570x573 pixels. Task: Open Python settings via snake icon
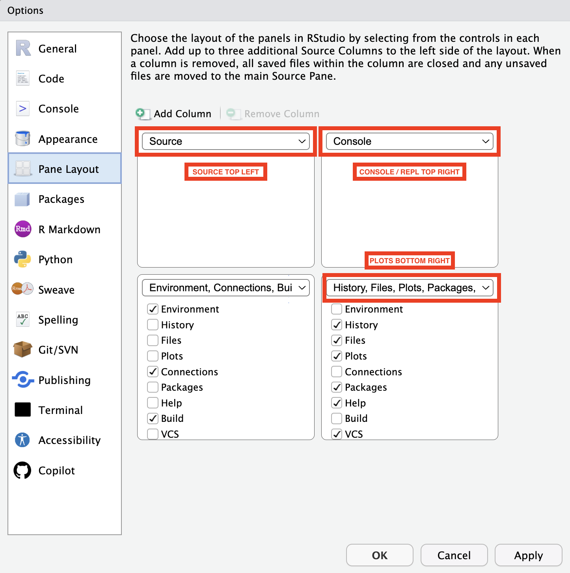(x=23, y=259)
